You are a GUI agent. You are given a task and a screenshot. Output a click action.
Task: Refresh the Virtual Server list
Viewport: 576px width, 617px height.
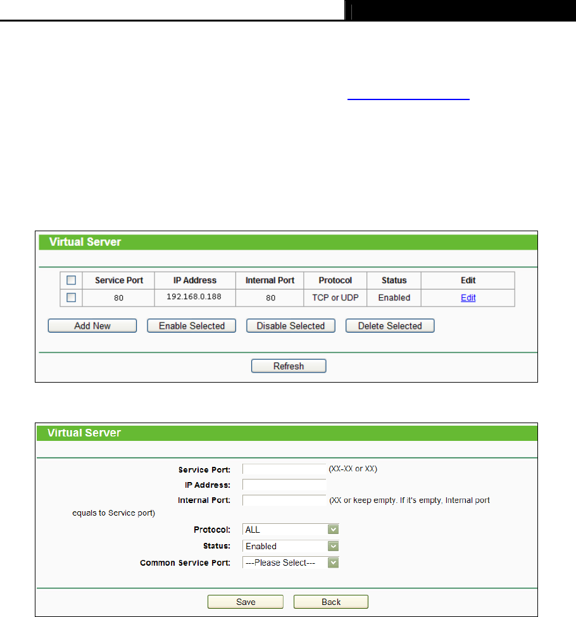(x=289, y=366)
